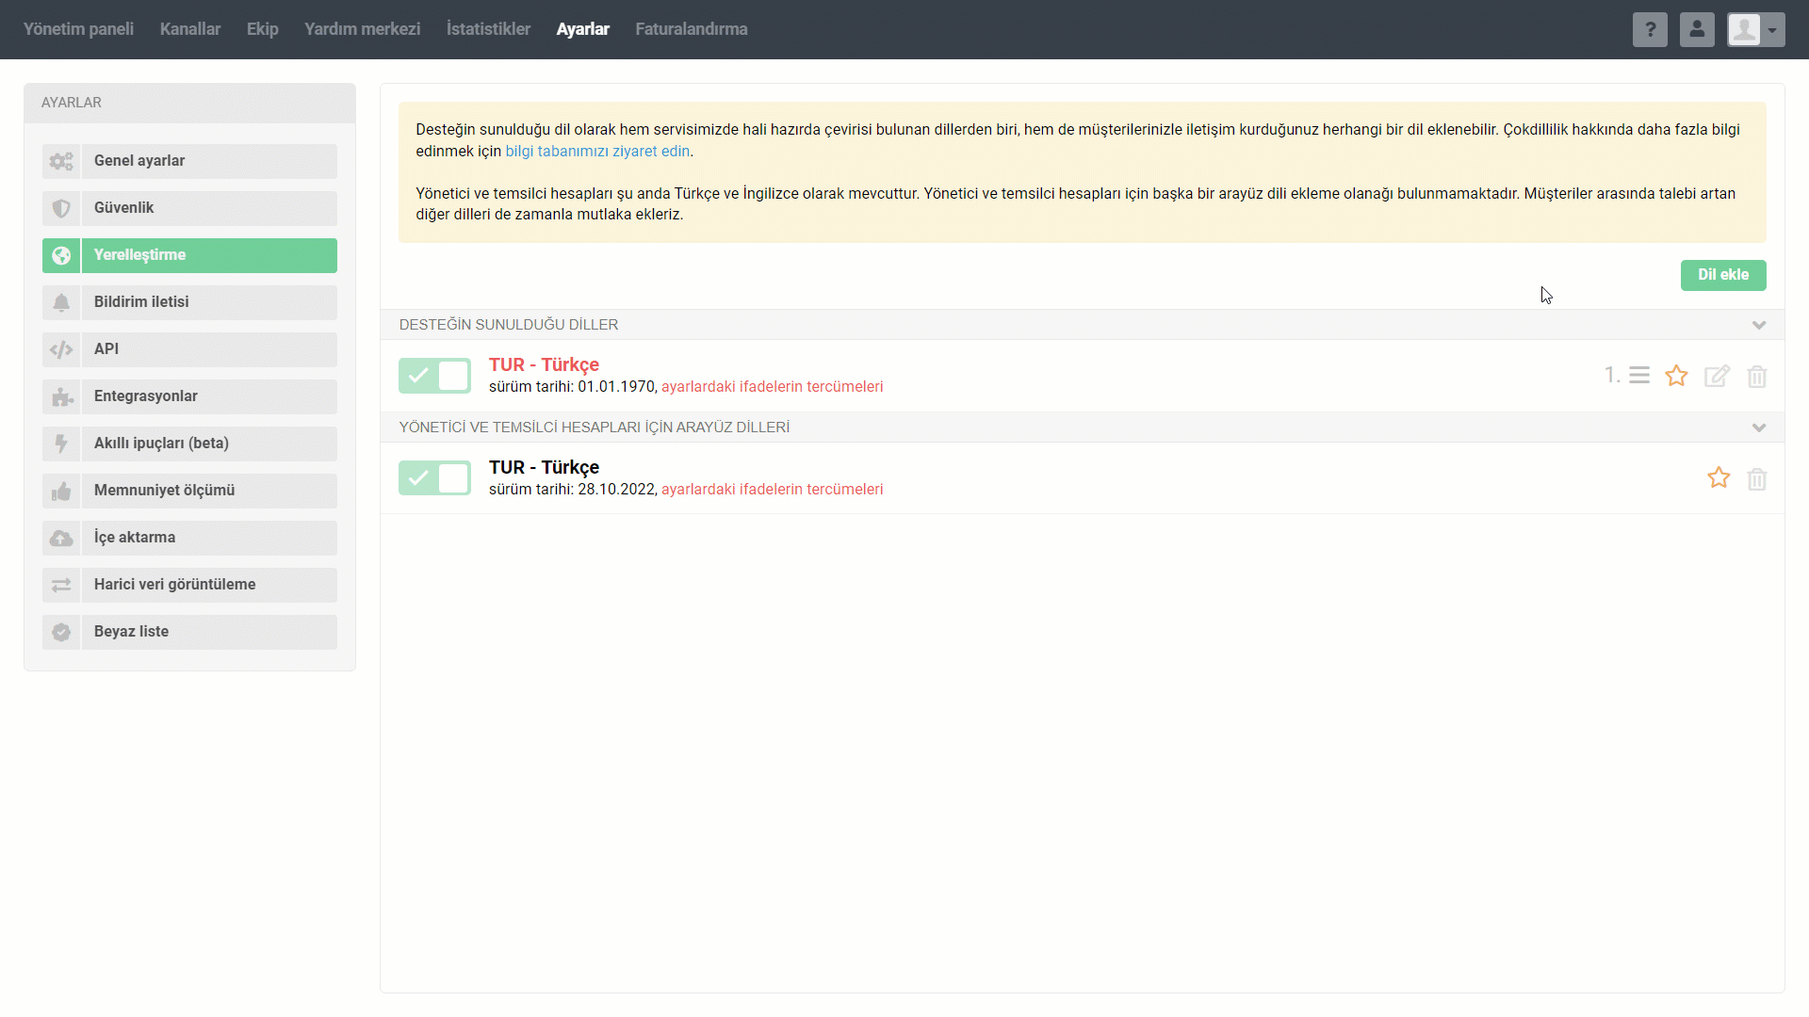Delete support language Türkçe with trash icon
The height and width of the screenshot is (1017, 1809).
pos(1756,377)
